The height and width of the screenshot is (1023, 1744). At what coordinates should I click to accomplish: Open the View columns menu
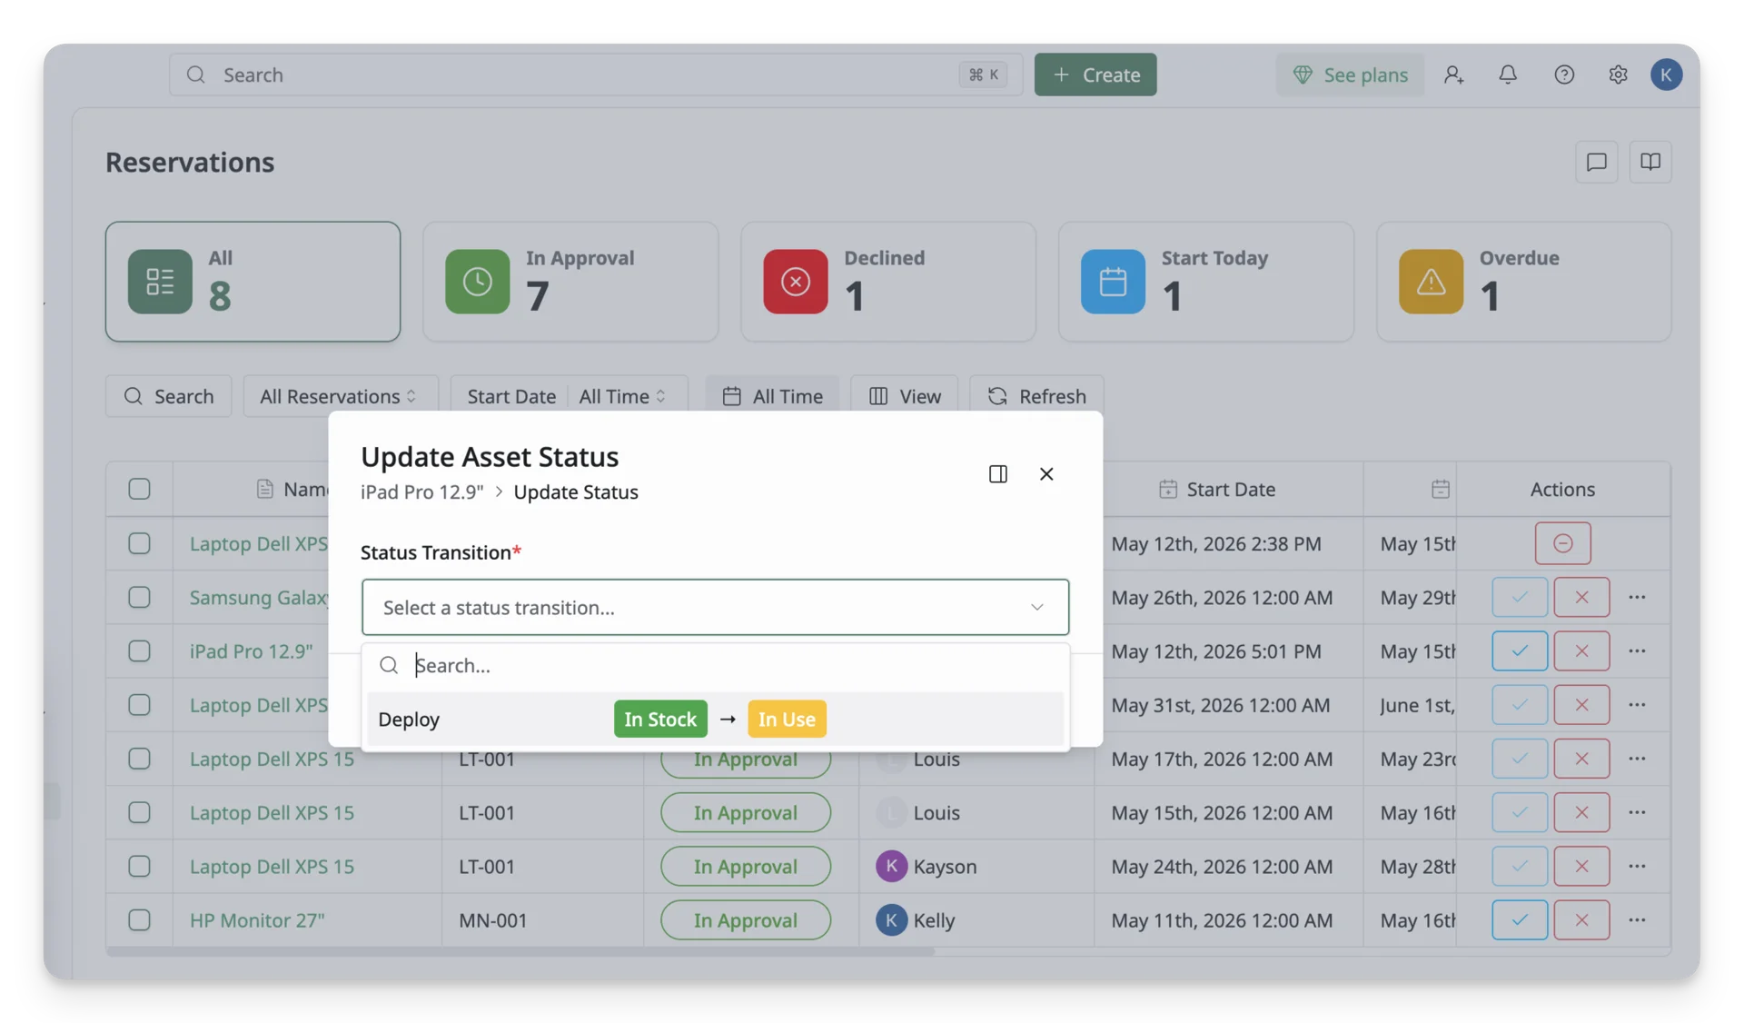click(x=905, y=396)
